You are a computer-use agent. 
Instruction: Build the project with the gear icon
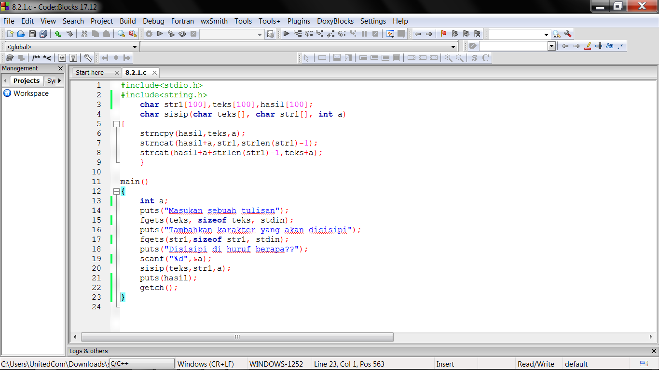click(149, 34)
